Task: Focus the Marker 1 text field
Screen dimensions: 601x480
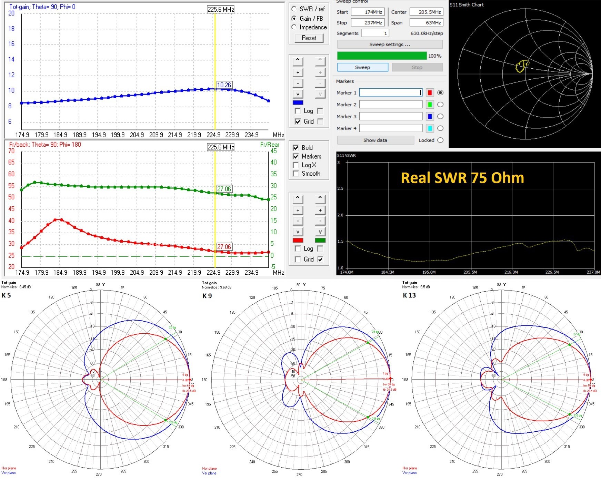Action: 391,92
